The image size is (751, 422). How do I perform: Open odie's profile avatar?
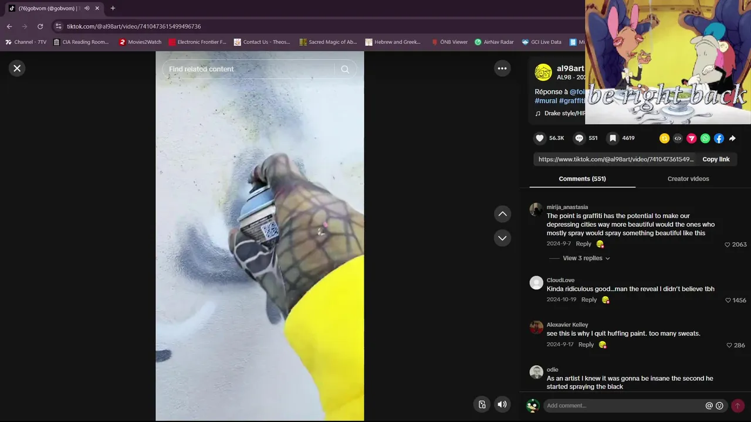536,372
